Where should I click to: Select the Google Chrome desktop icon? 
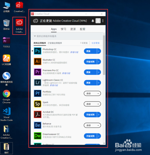(7, 97)
